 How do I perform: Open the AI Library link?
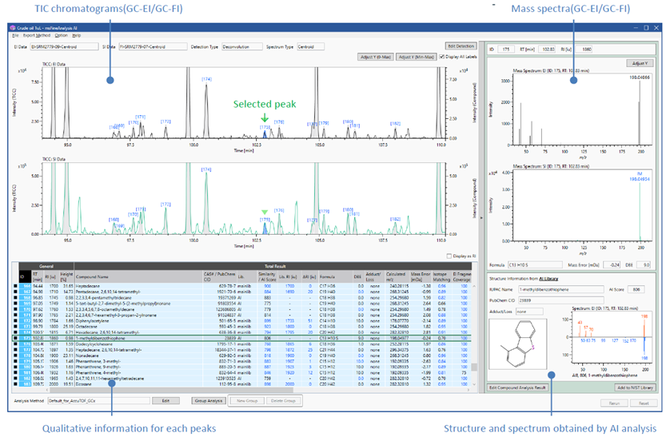(548, 279)
